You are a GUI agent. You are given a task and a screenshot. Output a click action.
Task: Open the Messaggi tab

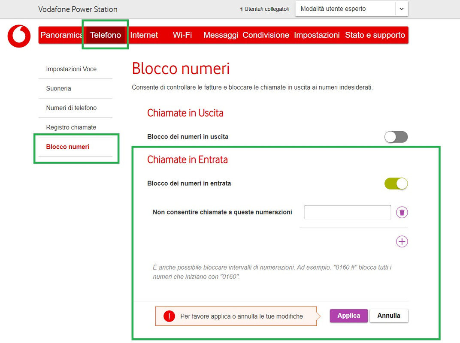221,35
